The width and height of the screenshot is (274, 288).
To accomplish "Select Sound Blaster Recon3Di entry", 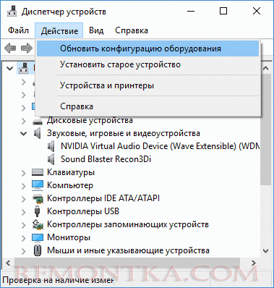I will [106, 159].
